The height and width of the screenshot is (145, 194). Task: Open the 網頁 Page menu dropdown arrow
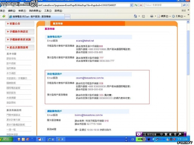170,16
